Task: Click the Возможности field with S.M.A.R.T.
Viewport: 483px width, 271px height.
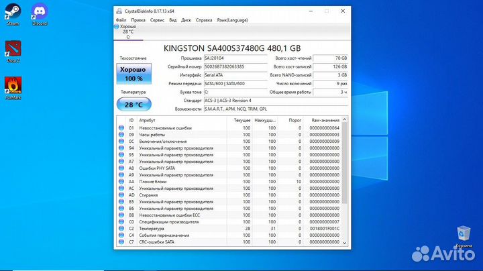Action: 276,109
